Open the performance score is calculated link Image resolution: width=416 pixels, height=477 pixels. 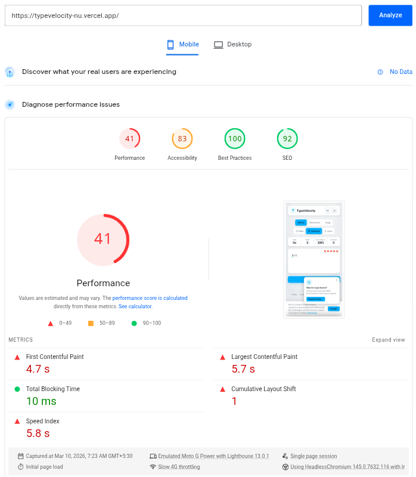pyautogui.click(x=150, y=298)
